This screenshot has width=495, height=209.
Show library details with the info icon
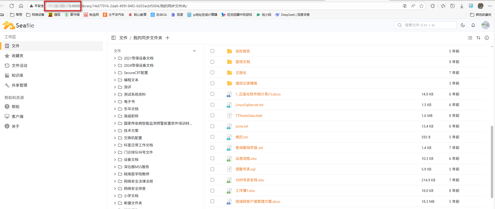click(487, 38)
